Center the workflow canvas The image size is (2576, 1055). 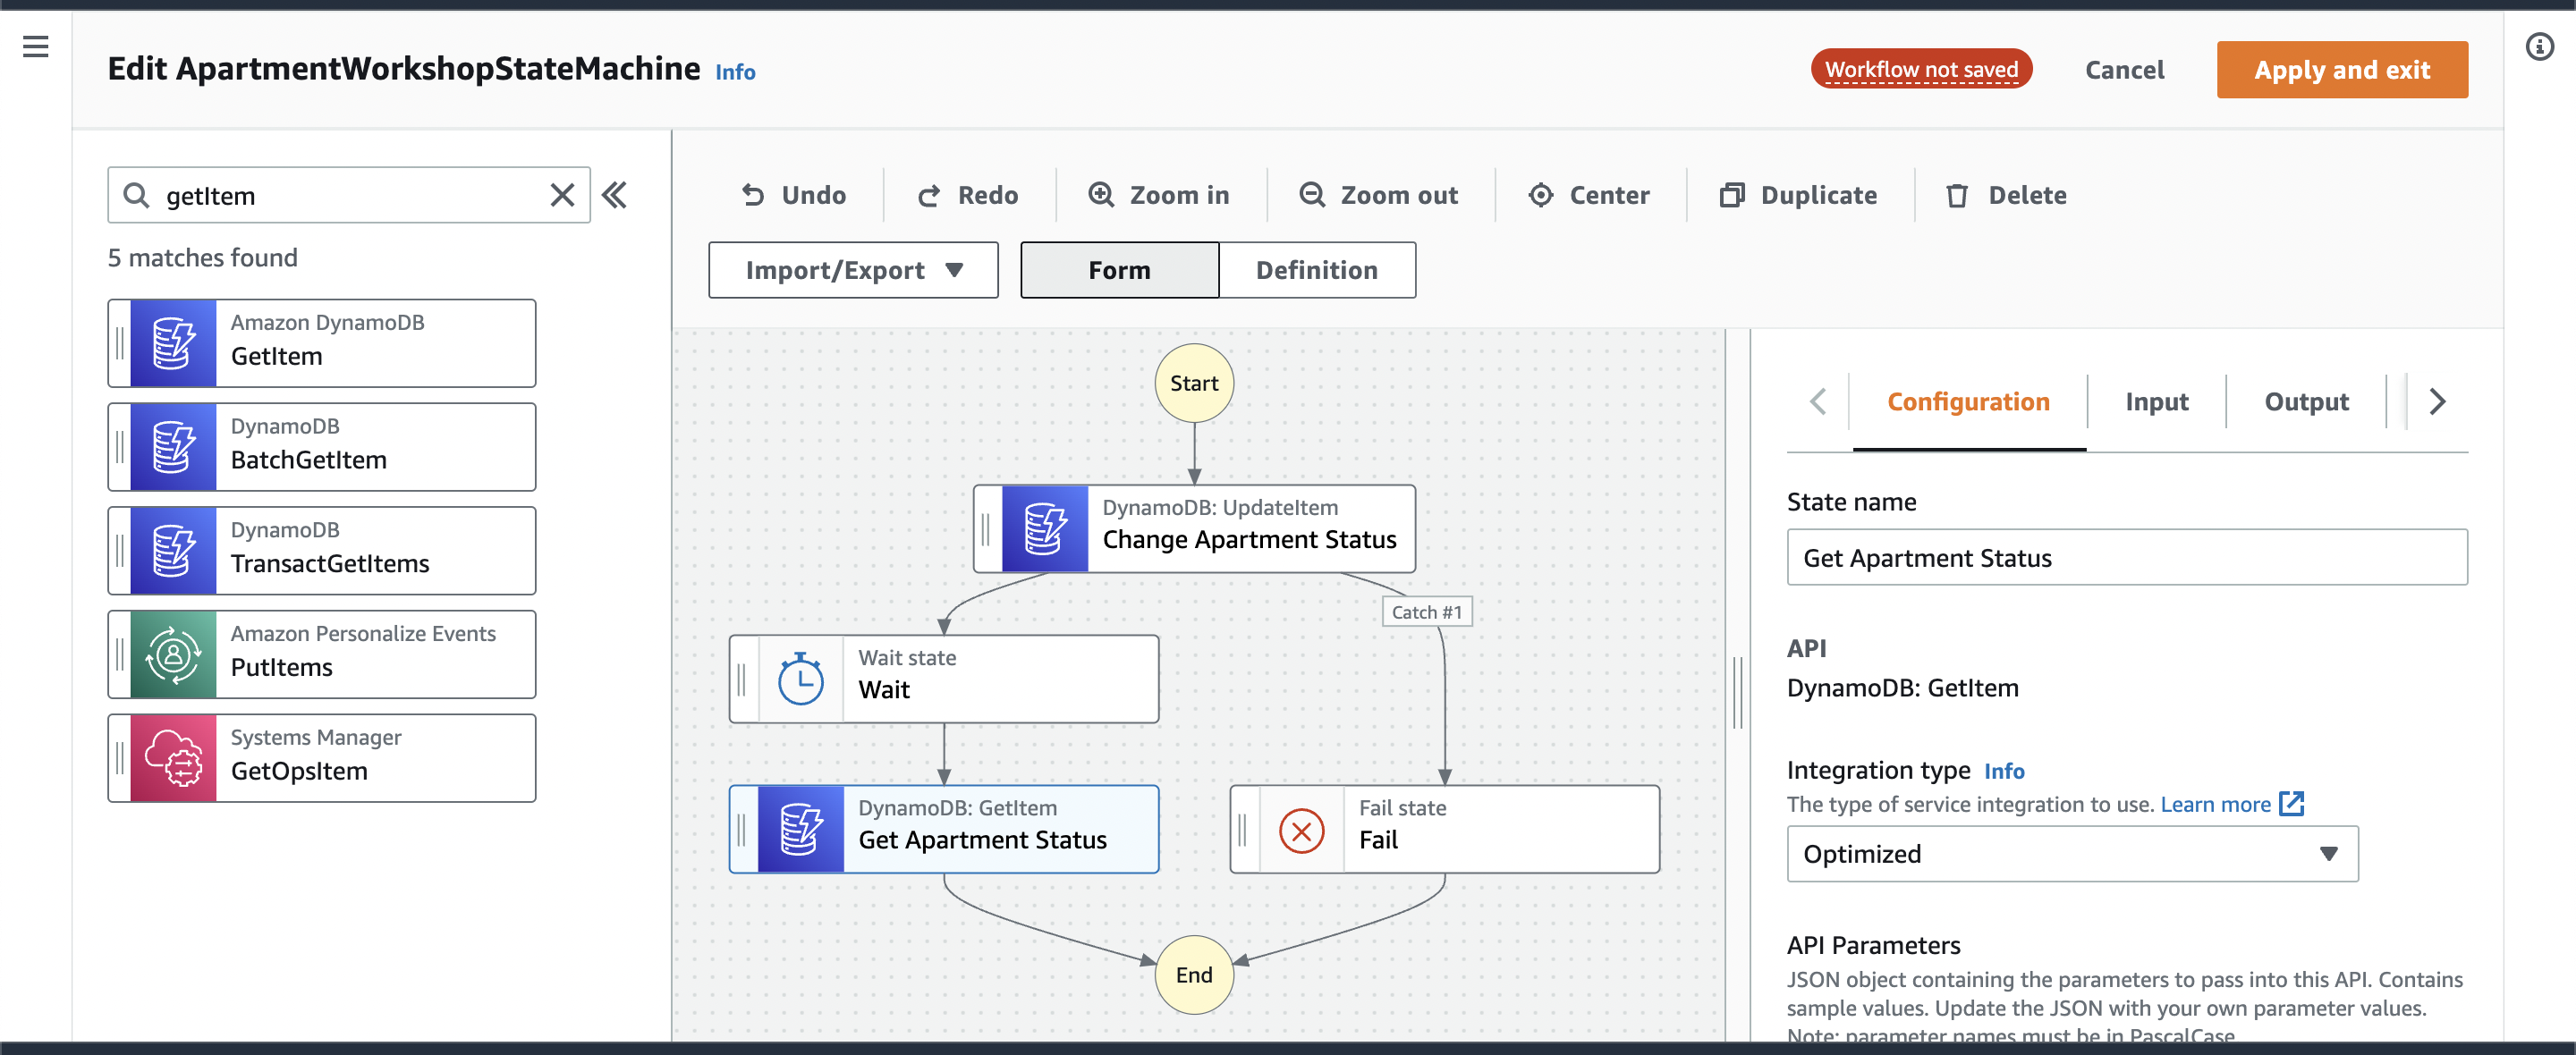click(x=1589, y=195)
